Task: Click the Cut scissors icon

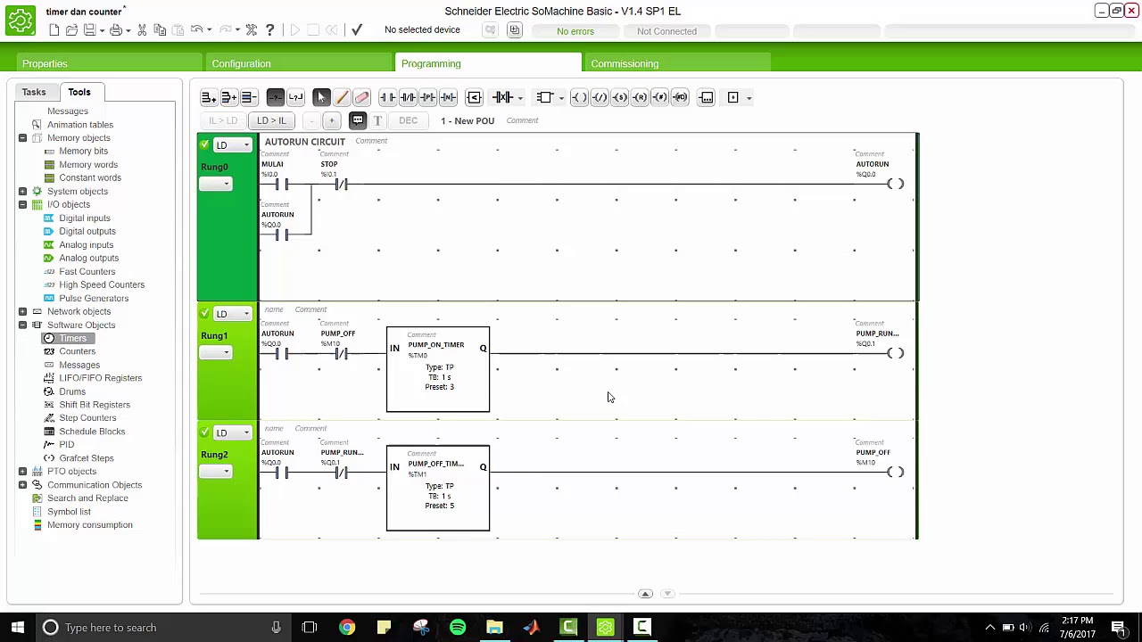Action: 142,30
